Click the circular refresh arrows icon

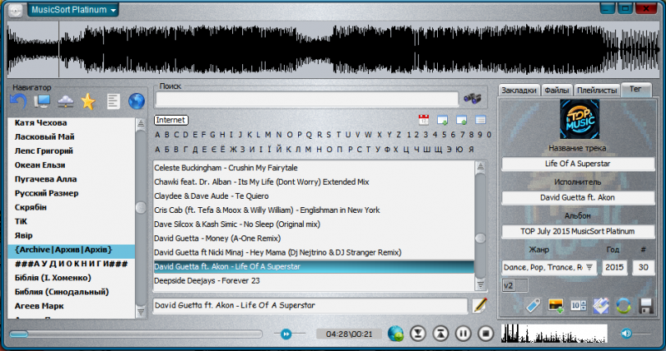(623, 305)
